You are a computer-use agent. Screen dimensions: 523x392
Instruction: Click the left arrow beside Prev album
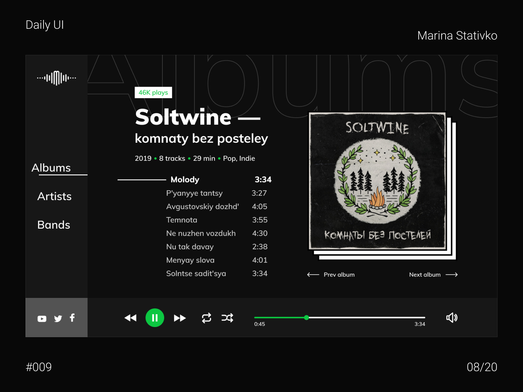[313, 275]
